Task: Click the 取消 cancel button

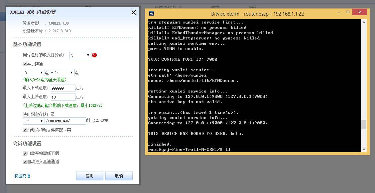Action: click(119, 176)
